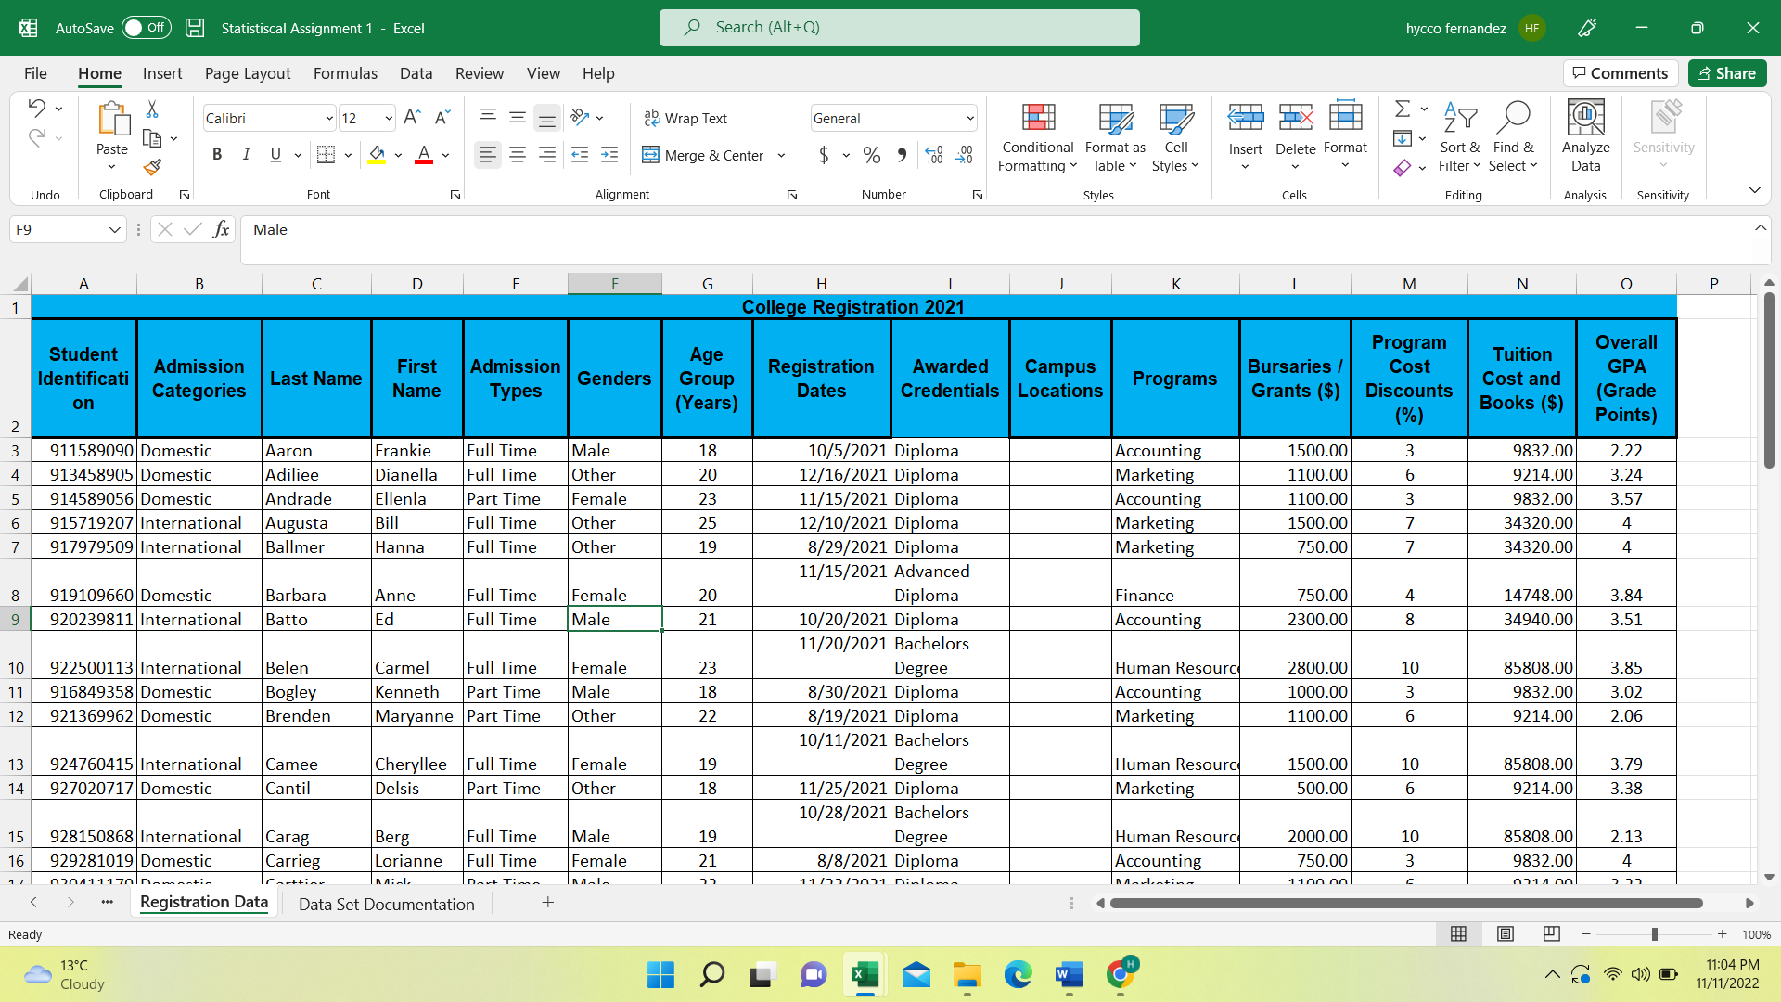Viewport: 1781px width, 1002px height.
Task: Click the Format Painter
Action: point(152,167)
